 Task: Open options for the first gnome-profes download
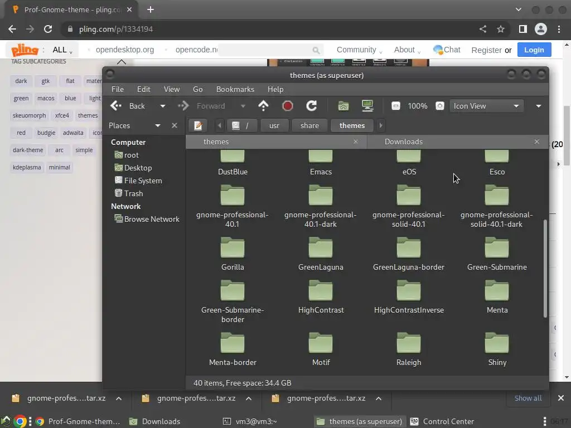[119, 398]
